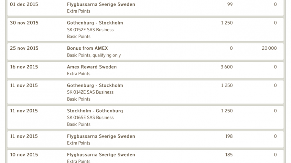Click the 185 points amount

[x=229, y=155]
